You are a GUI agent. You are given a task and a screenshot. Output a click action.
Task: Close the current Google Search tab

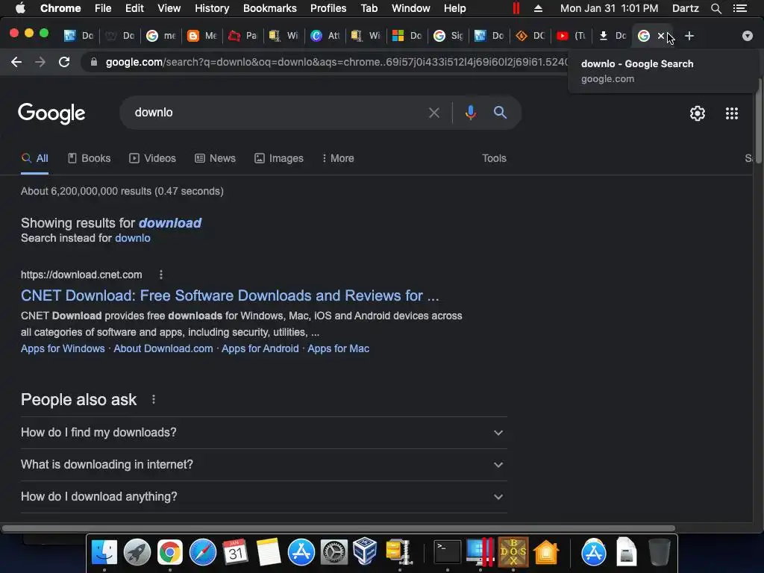coord(661,36)
